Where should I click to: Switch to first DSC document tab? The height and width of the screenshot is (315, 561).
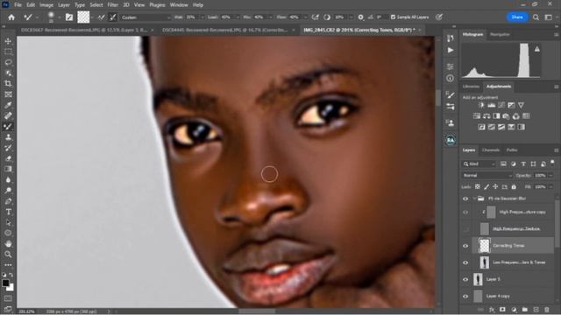(x=84, y=30)
